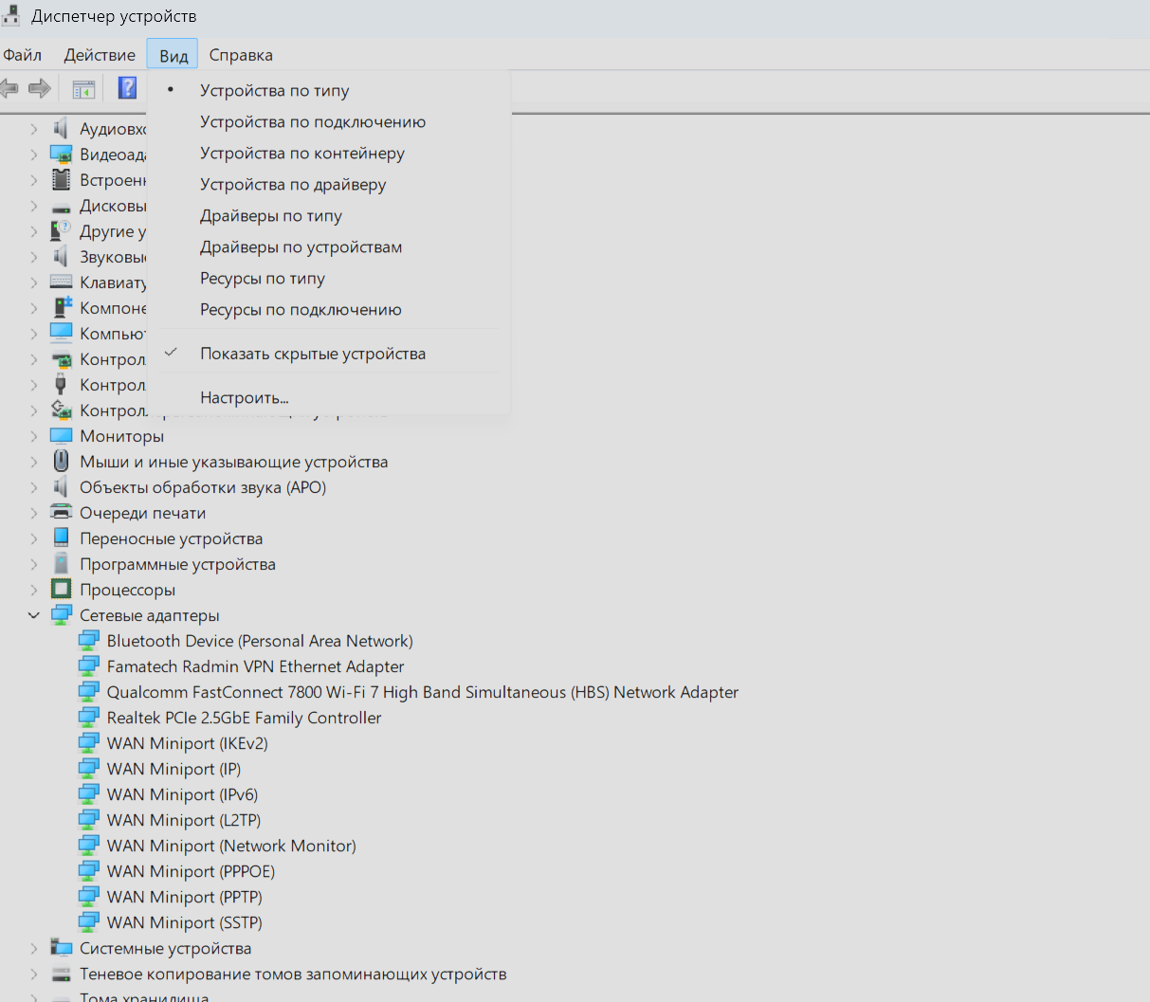Expand the Системные устройства branch

click(x=34, y=948)
